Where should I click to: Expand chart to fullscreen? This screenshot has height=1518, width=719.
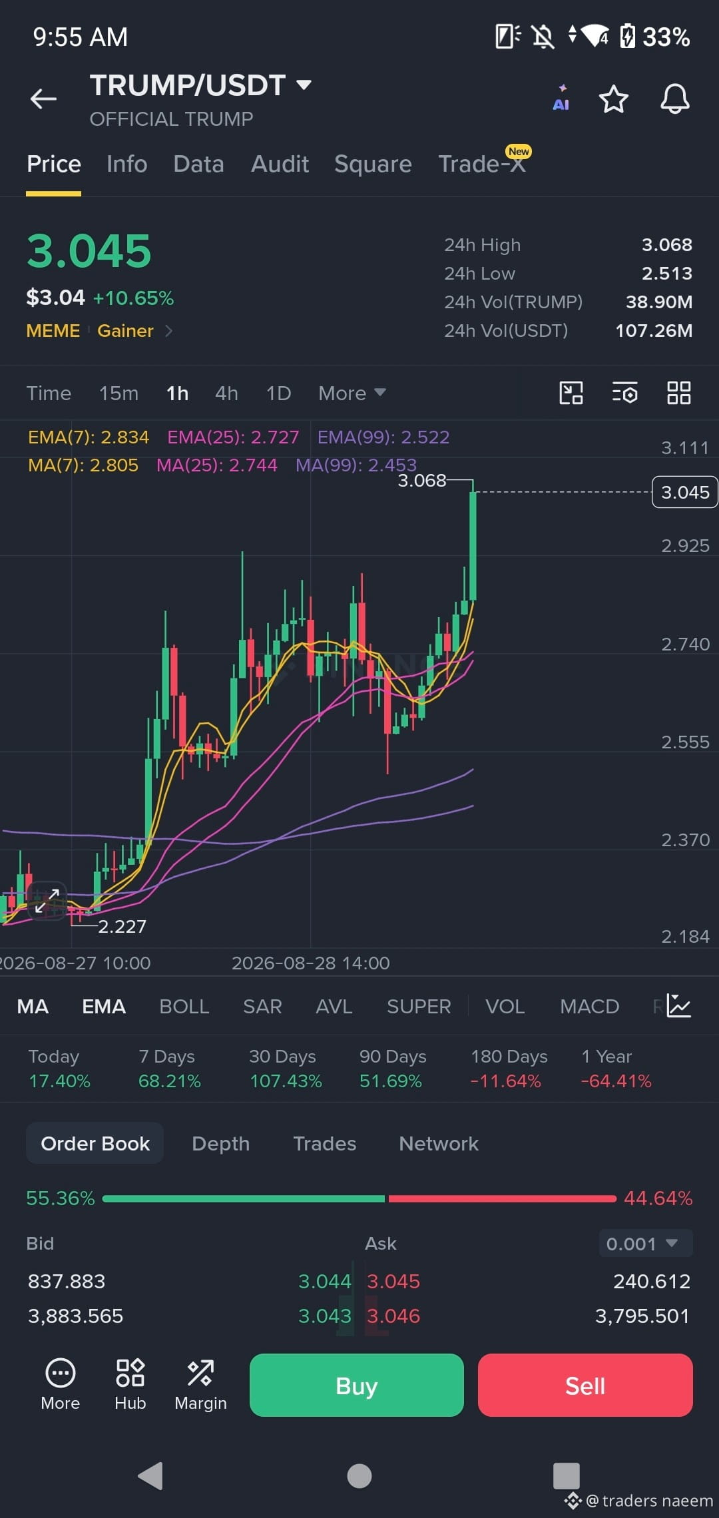tap(47, 901)
